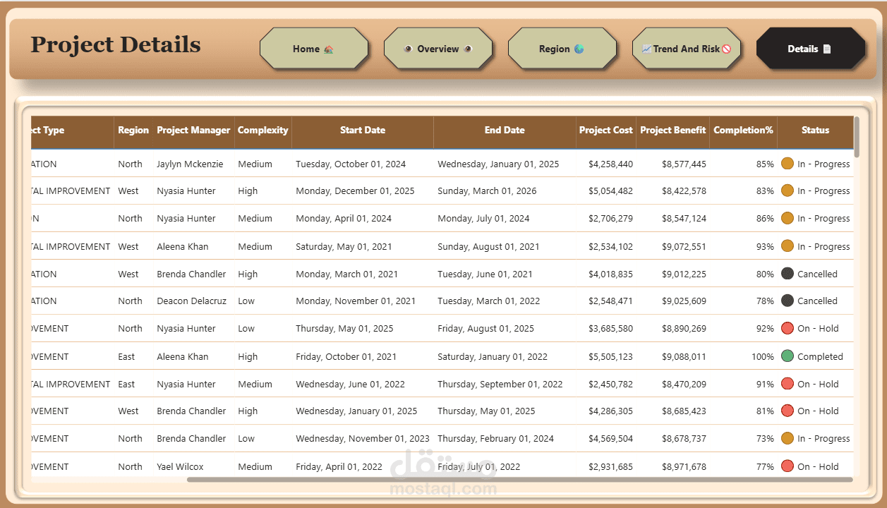
Task: Click the vertical scrollbar of the table
Action: coord(857,137)
